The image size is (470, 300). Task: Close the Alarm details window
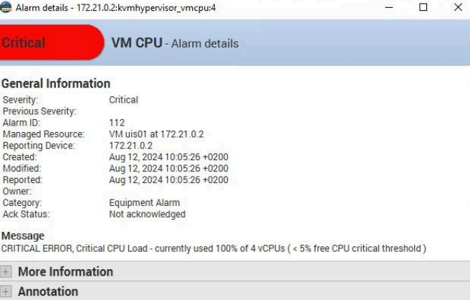(x=458, y=7)
